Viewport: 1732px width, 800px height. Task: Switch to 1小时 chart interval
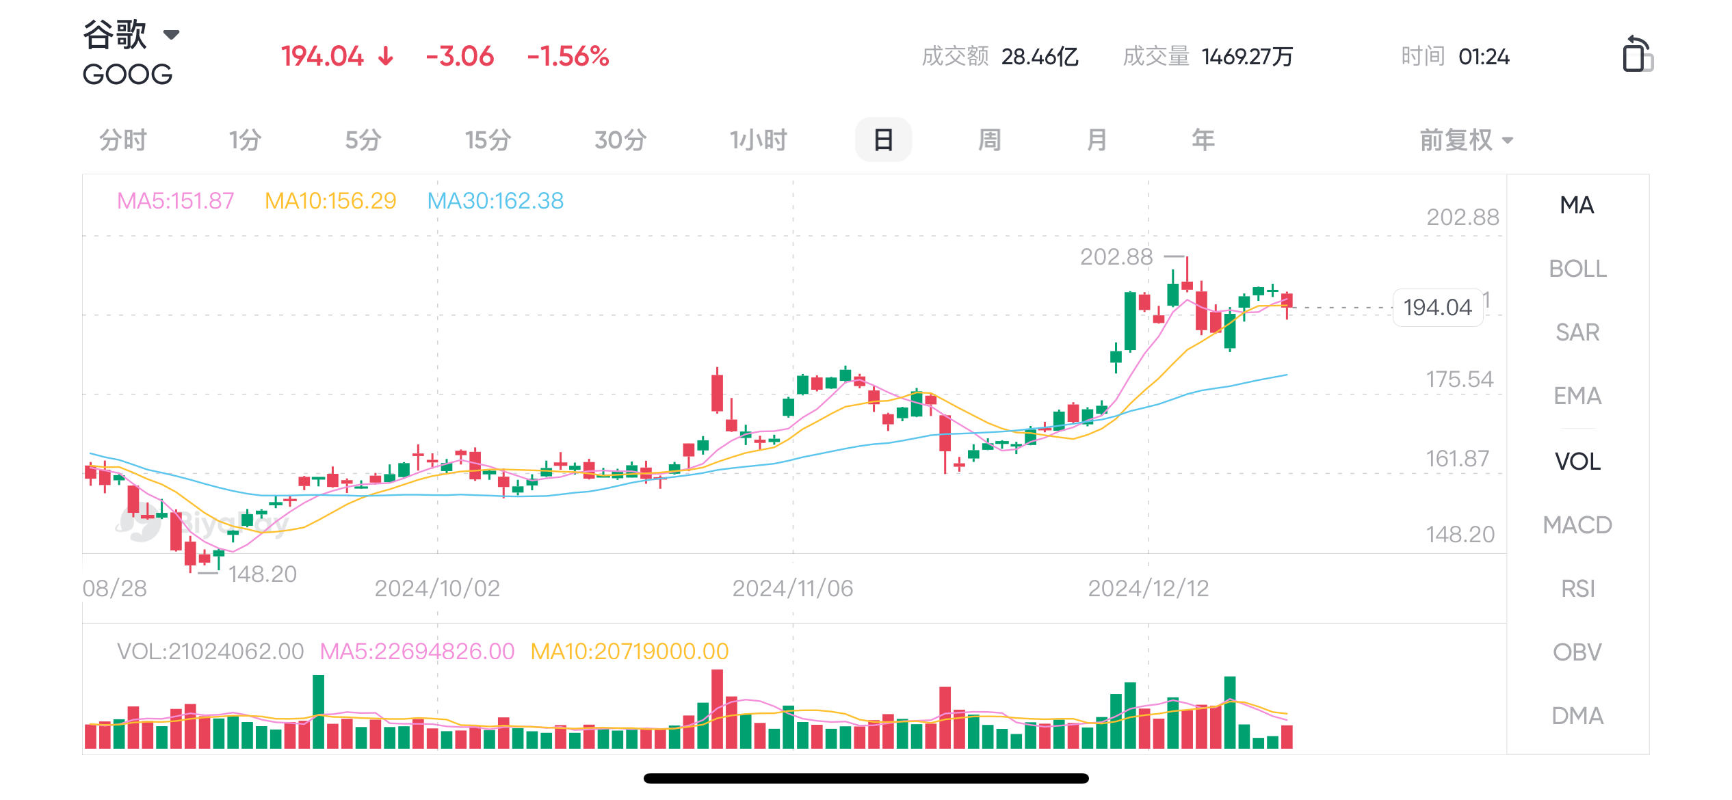[x=758, y=140]
